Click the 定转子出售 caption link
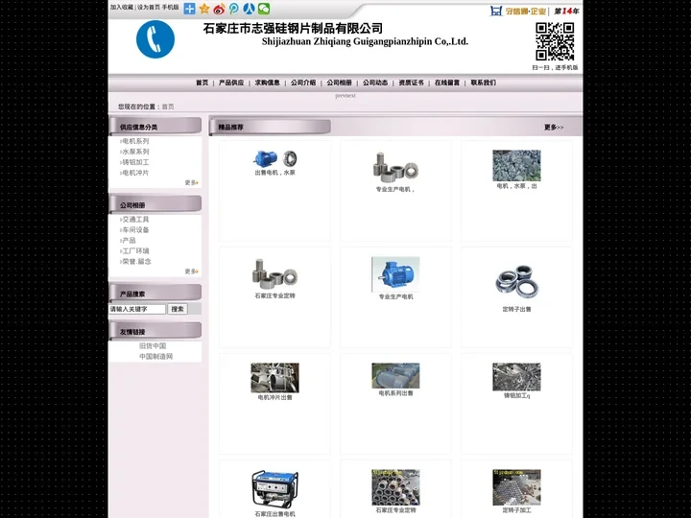 pyautogui.click(x=517, y=309)
